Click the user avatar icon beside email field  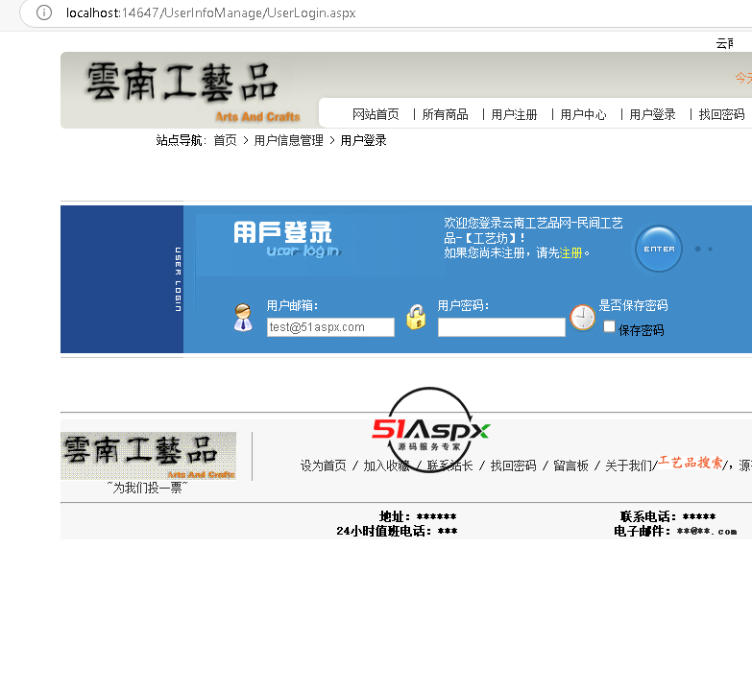tap(244, 318)
